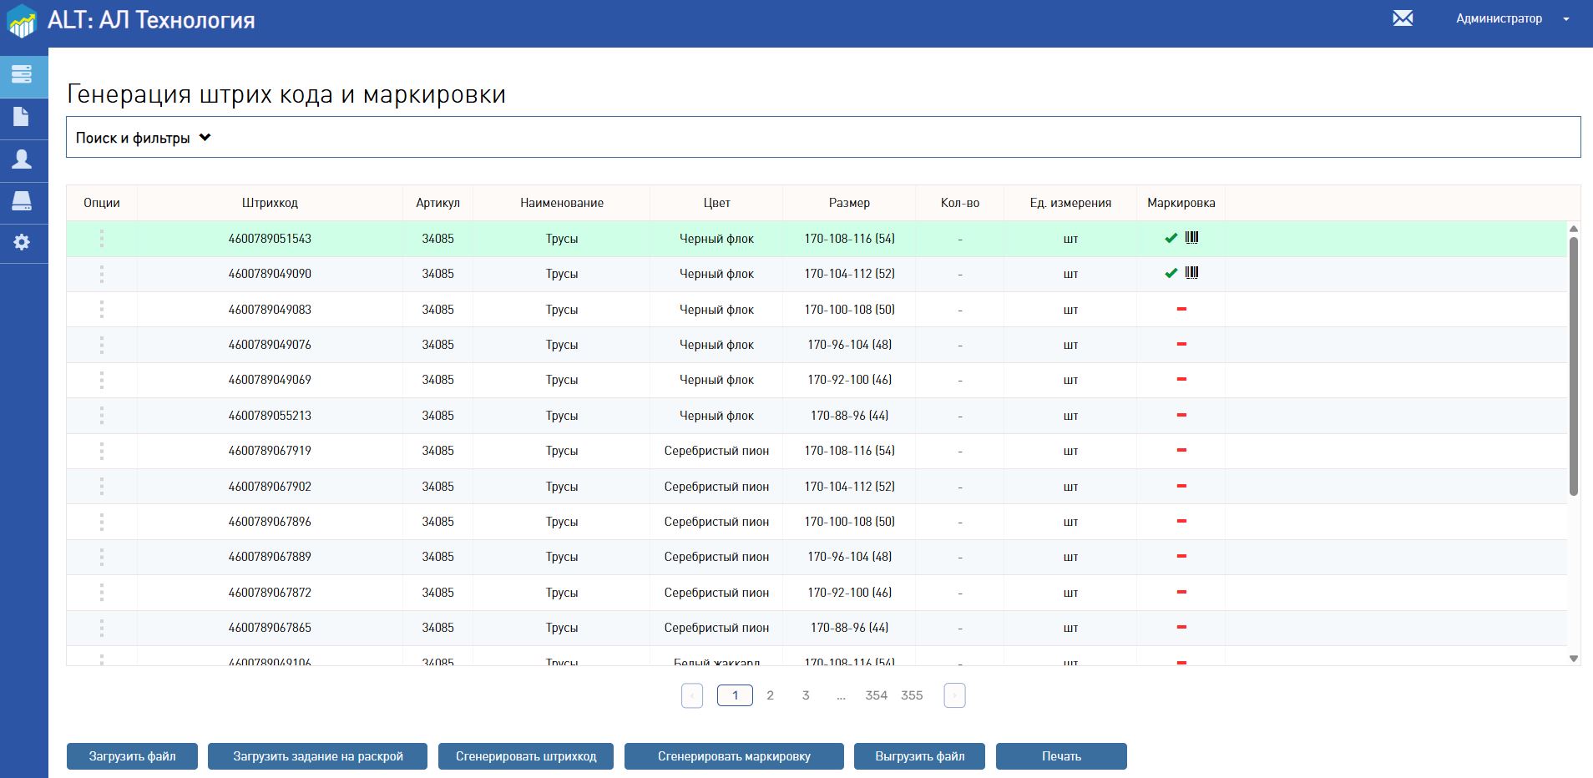Click red minus marking for 4600789067865
This screenshot has width=1593, height=778.
(1181, 628)
